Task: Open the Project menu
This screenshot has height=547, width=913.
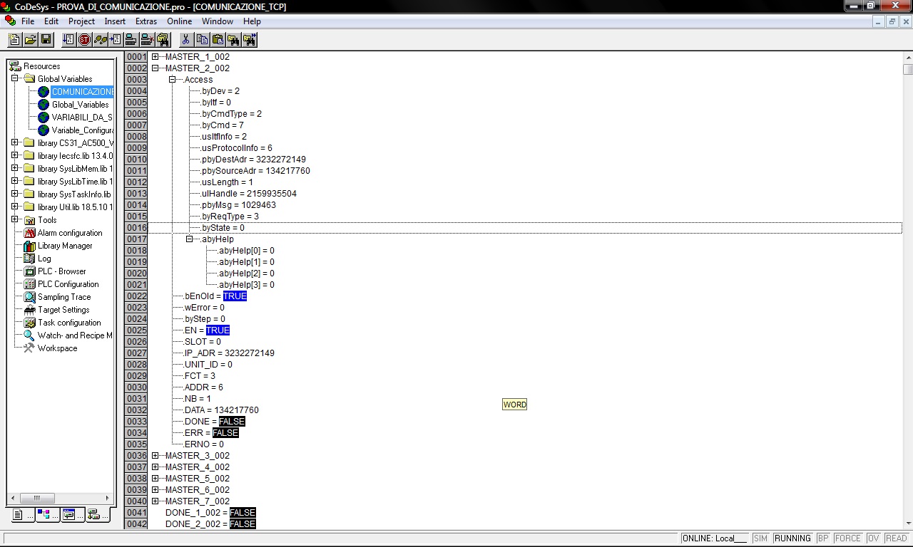Action: pyautogui.click(x=81, y=21)
